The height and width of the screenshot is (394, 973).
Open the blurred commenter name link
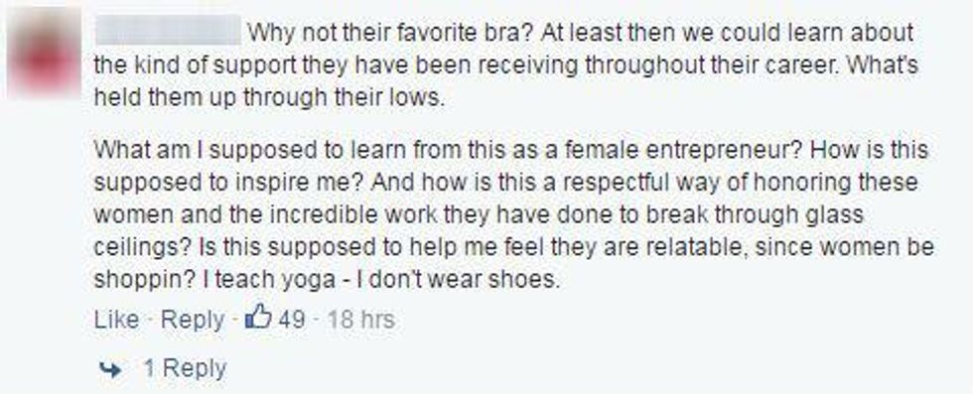(168, 31)
